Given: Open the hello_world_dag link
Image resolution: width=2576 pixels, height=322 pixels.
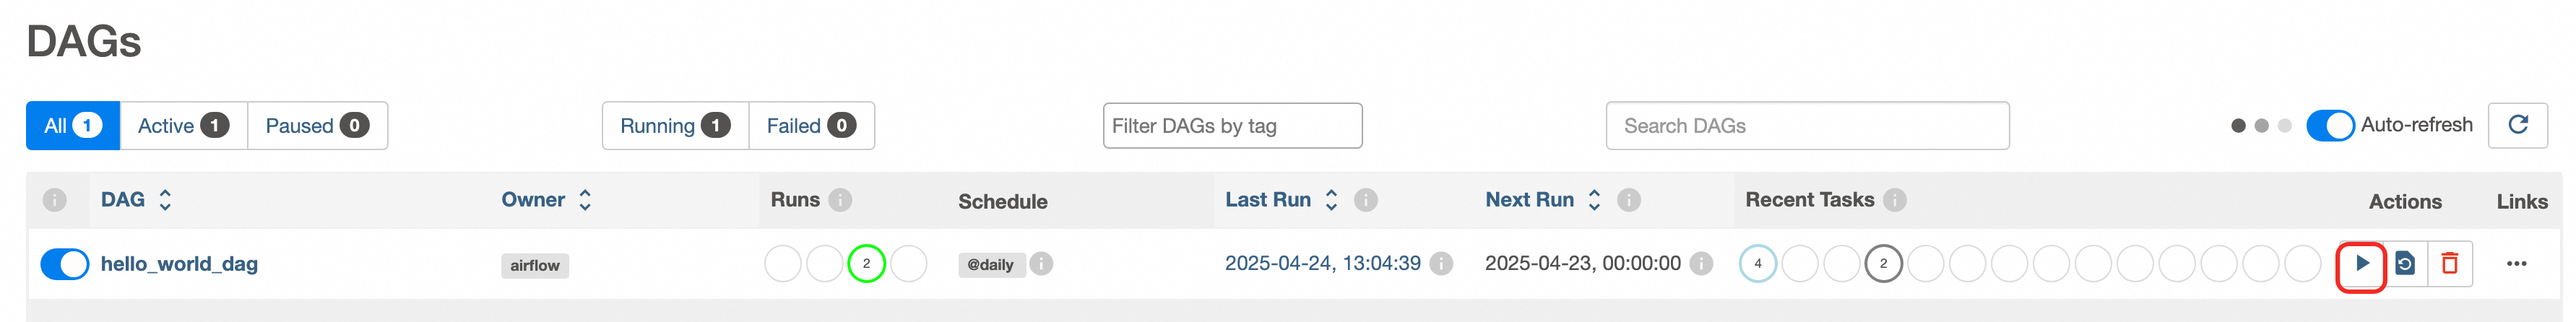Looking at the screenshot, I should [179, 264].
